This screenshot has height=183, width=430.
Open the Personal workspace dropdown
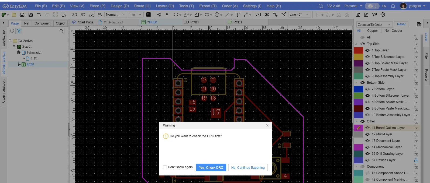(353, 6)
